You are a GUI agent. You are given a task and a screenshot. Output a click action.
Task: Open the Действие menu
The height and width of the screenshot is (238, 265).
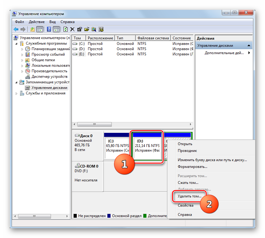click(x=37, y=22)
